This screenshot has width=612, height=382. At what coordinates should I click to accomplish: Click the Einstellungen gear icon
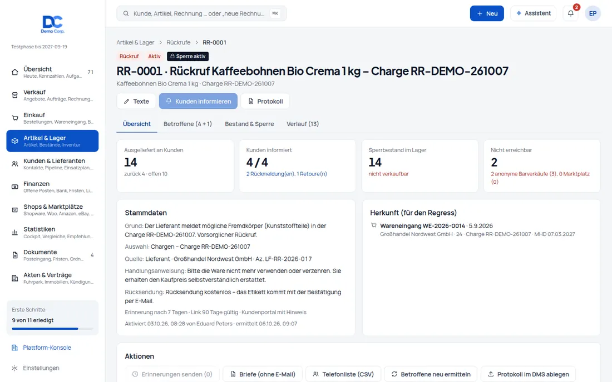click(x=14, y=368)
